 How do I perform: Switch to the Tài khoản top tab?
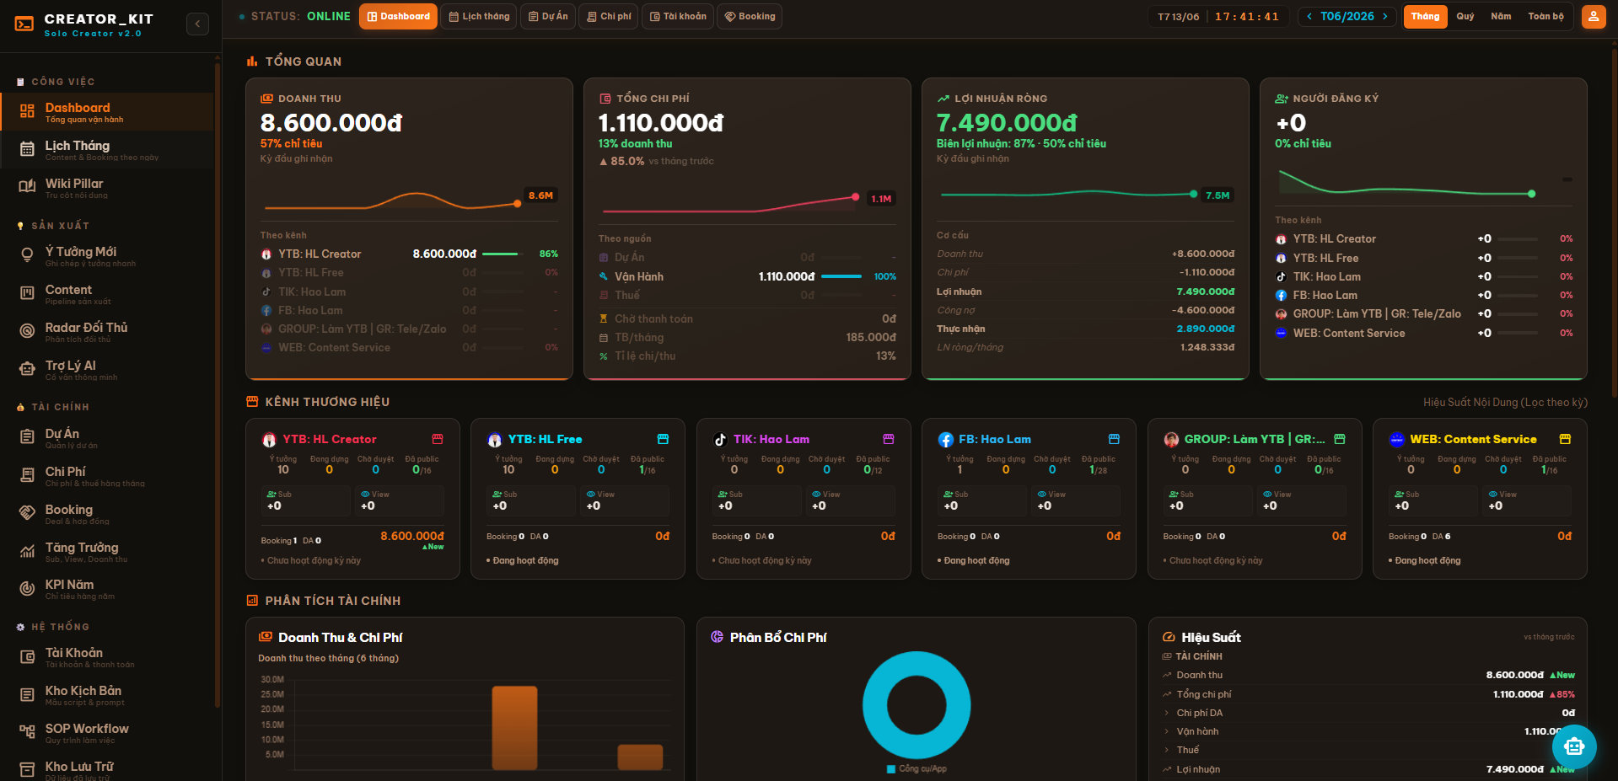(x=678, y=17)
